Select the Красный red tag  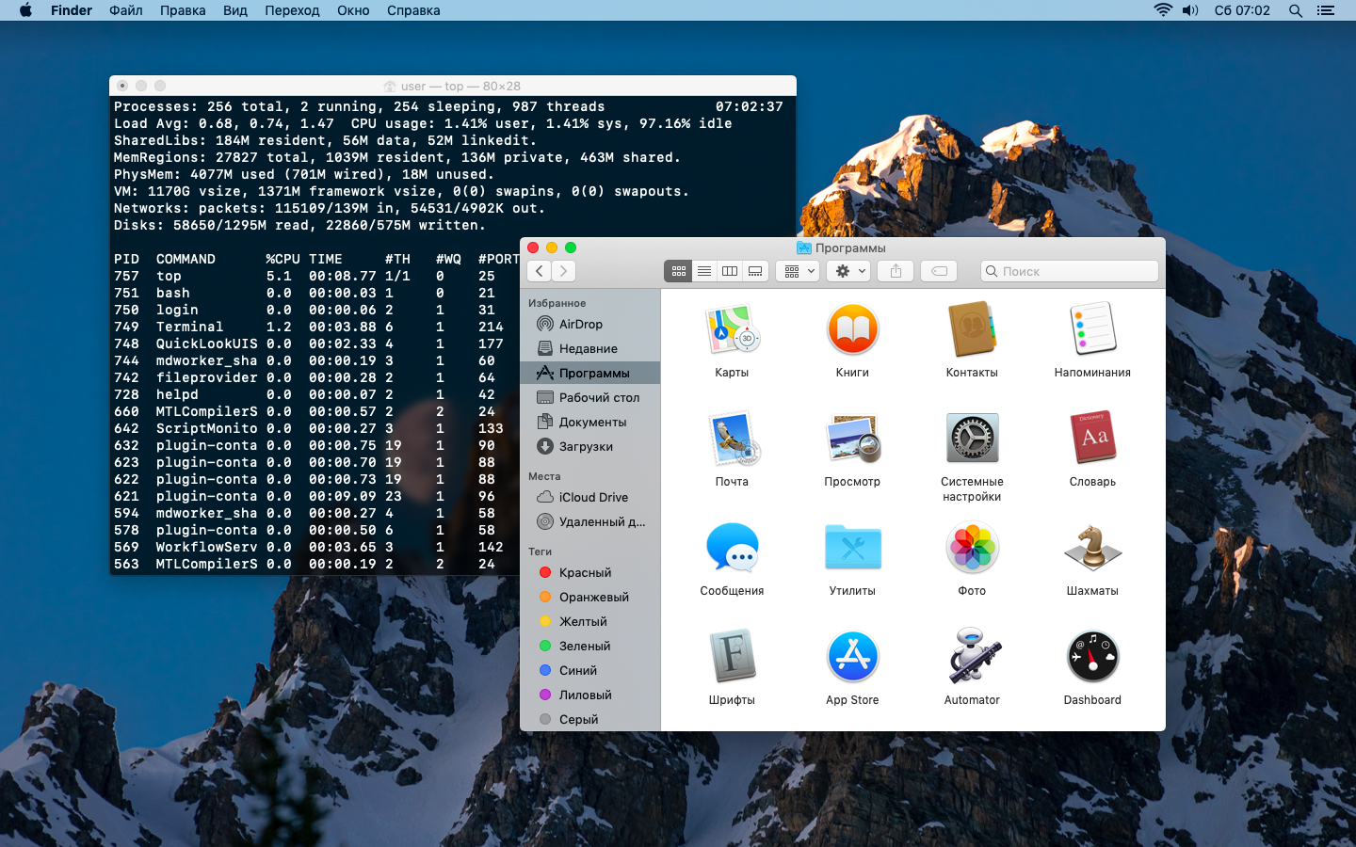coord(584,572)
